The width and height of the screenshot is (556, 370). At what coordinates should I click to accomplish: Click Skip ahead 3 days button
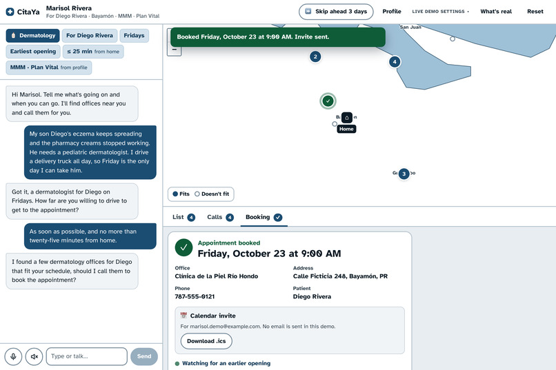[336, 12]
